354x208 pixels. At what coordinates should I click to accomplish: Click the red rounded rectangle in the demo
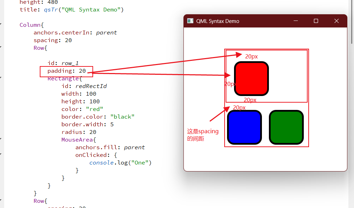(251, 79)
